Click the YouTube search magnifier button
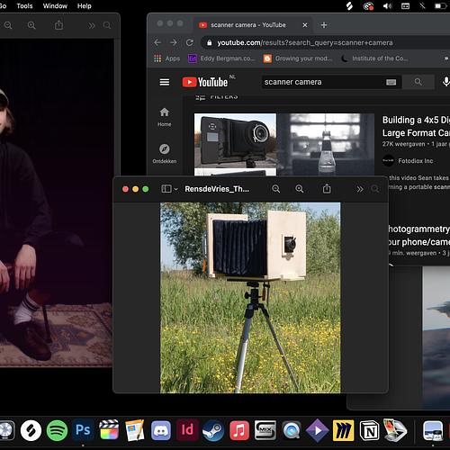The width and height of the screenshot is (450, 450). click(418, 82)
